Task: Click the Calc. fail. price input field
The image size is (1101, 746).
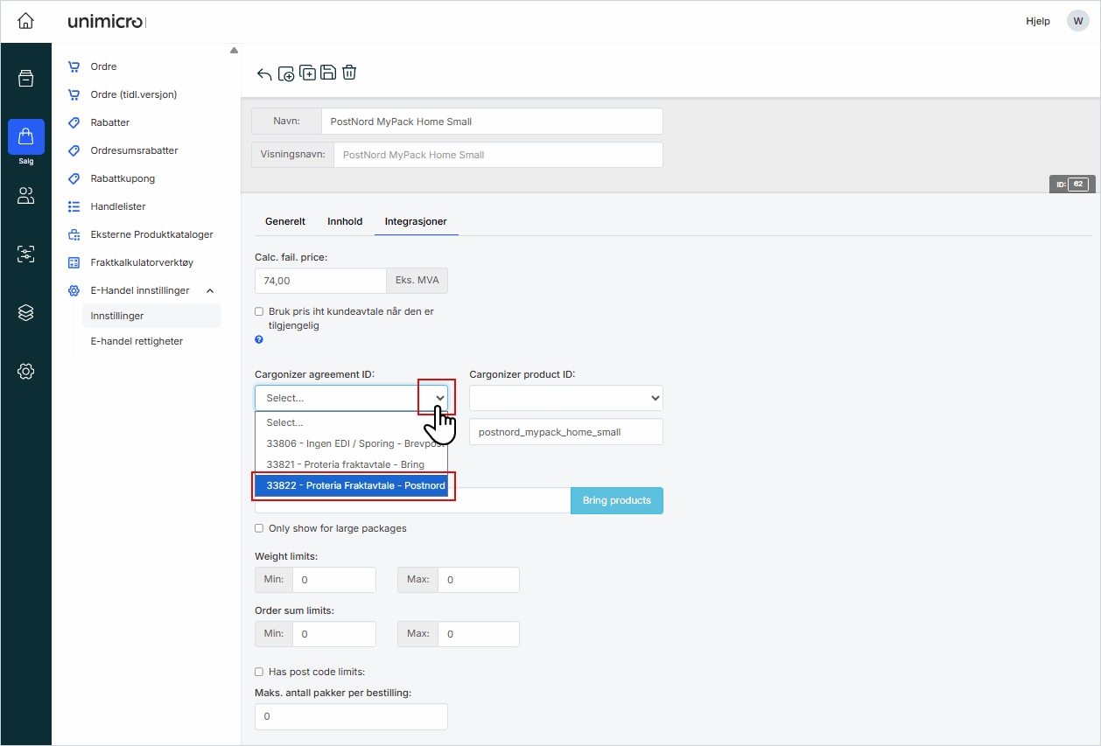Action: click(320, 281)
